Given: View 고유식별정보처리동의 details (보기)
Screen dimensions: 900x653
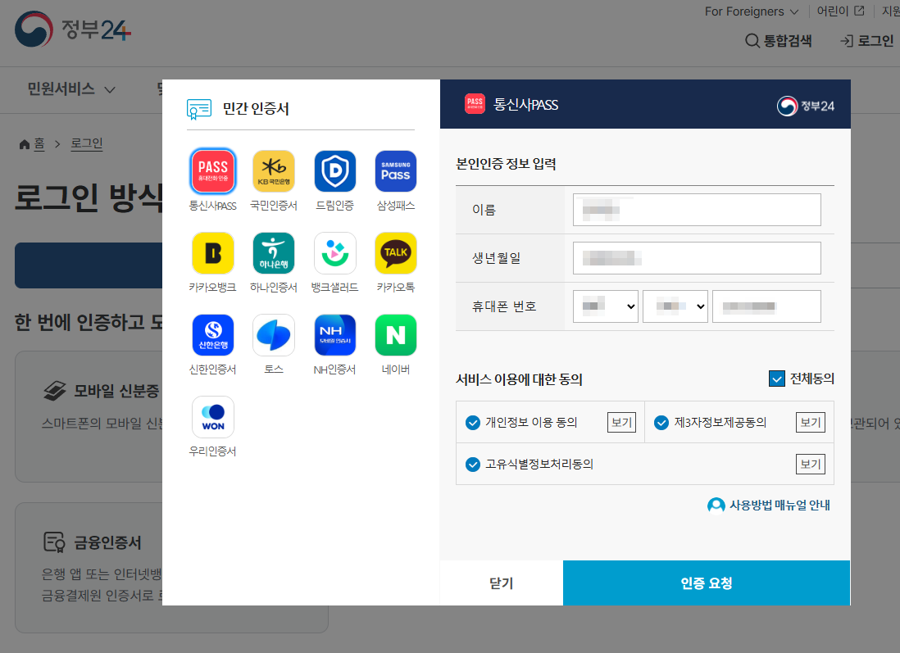Looking at the screenshot, I should pos(811,465).
